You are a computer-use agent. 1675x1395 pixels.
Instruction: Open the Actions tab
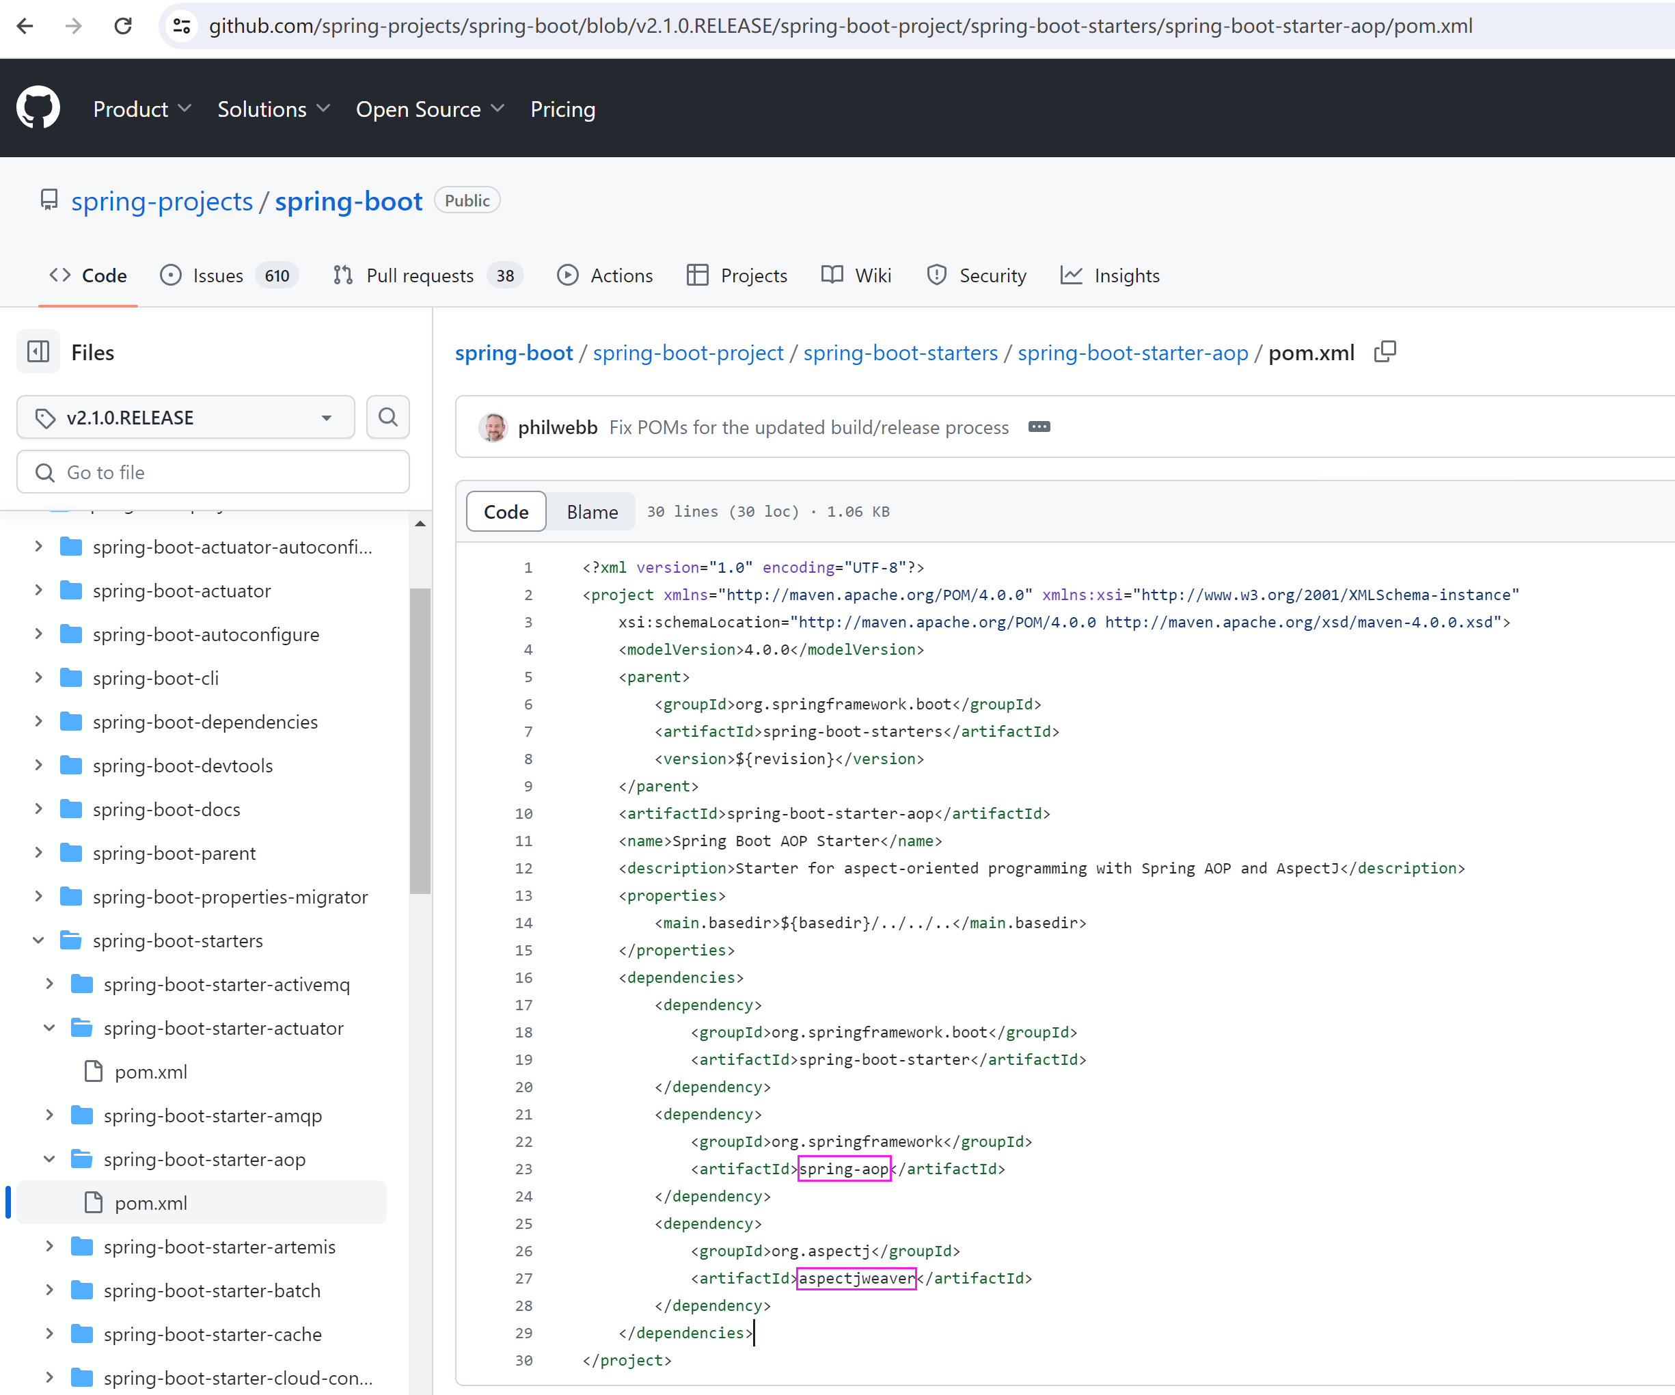605,275
